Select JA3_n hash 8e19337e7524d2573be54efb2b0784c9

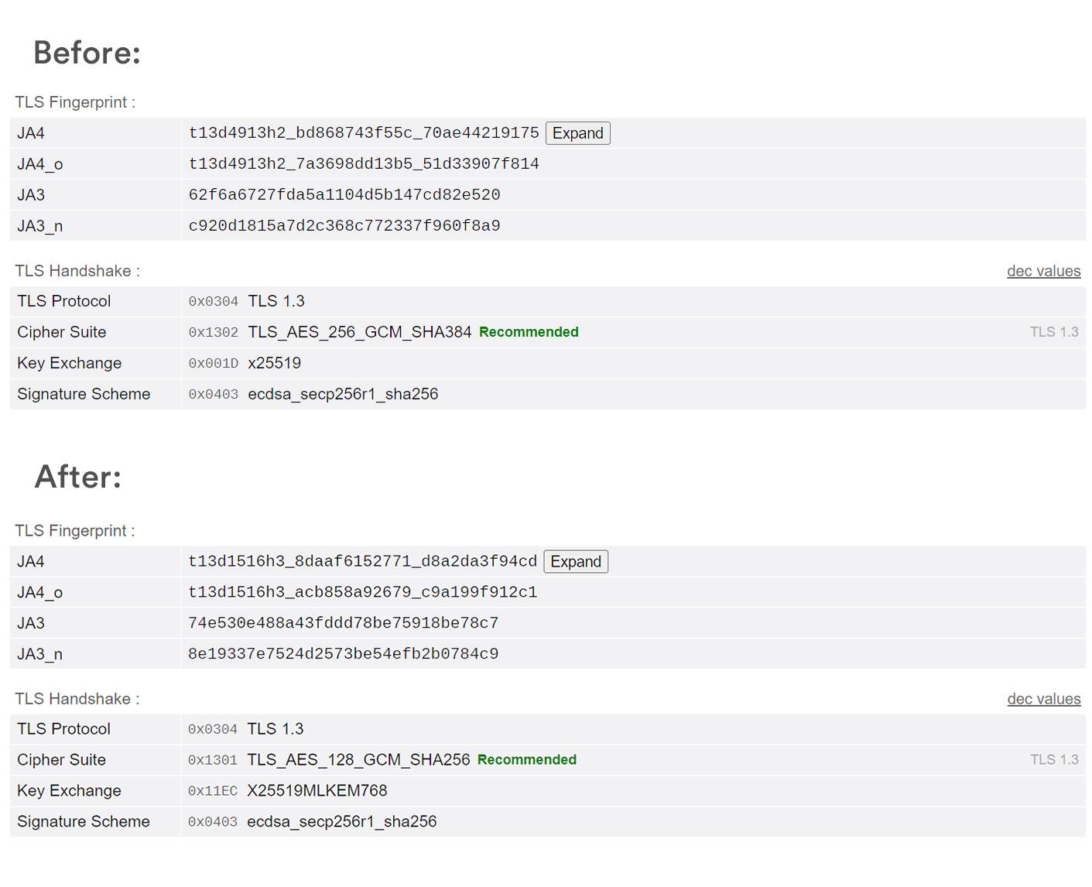point(343,654)
